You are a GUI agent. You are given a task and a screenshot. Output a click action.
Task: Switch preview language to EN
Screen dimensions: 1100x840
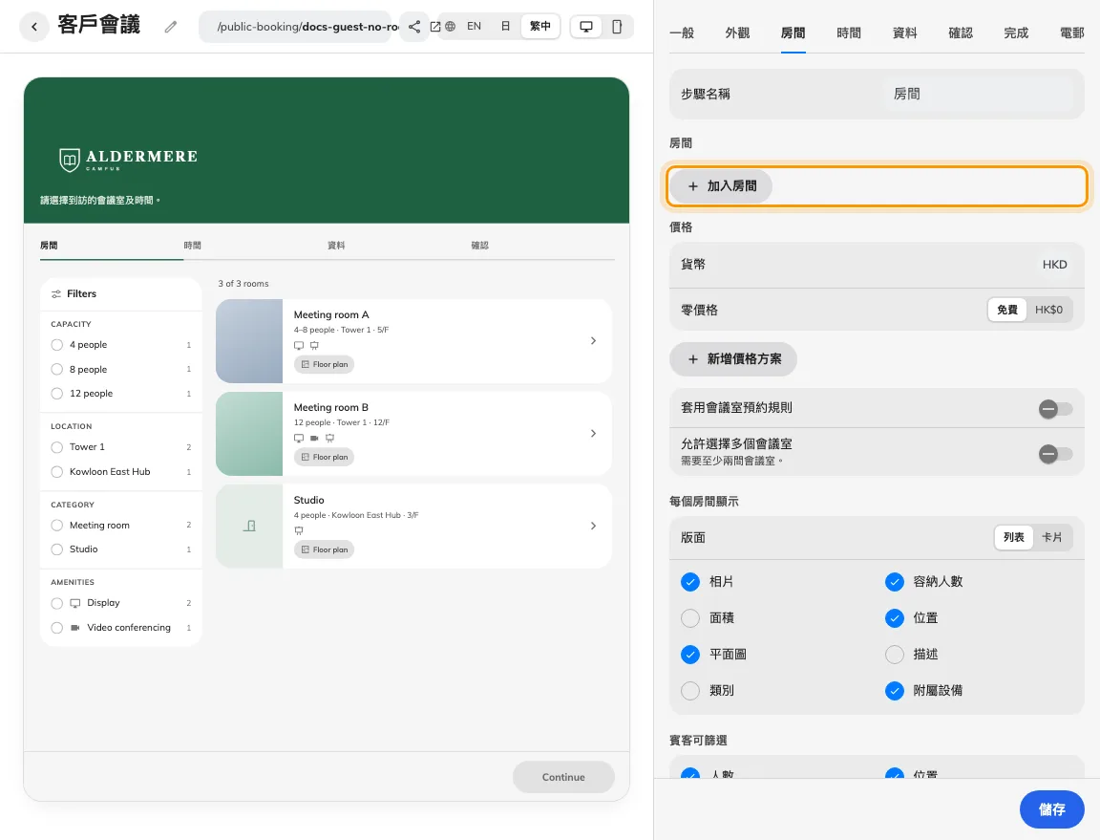coord(475,27)
